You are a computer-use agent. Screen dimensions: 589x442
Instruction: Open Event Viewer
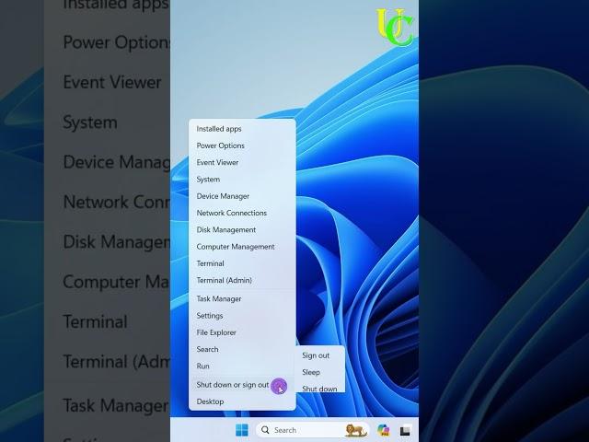[x=218, y=163]
